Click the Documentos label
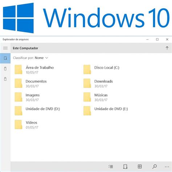The image size is (172, 172). tap(36, 81)
